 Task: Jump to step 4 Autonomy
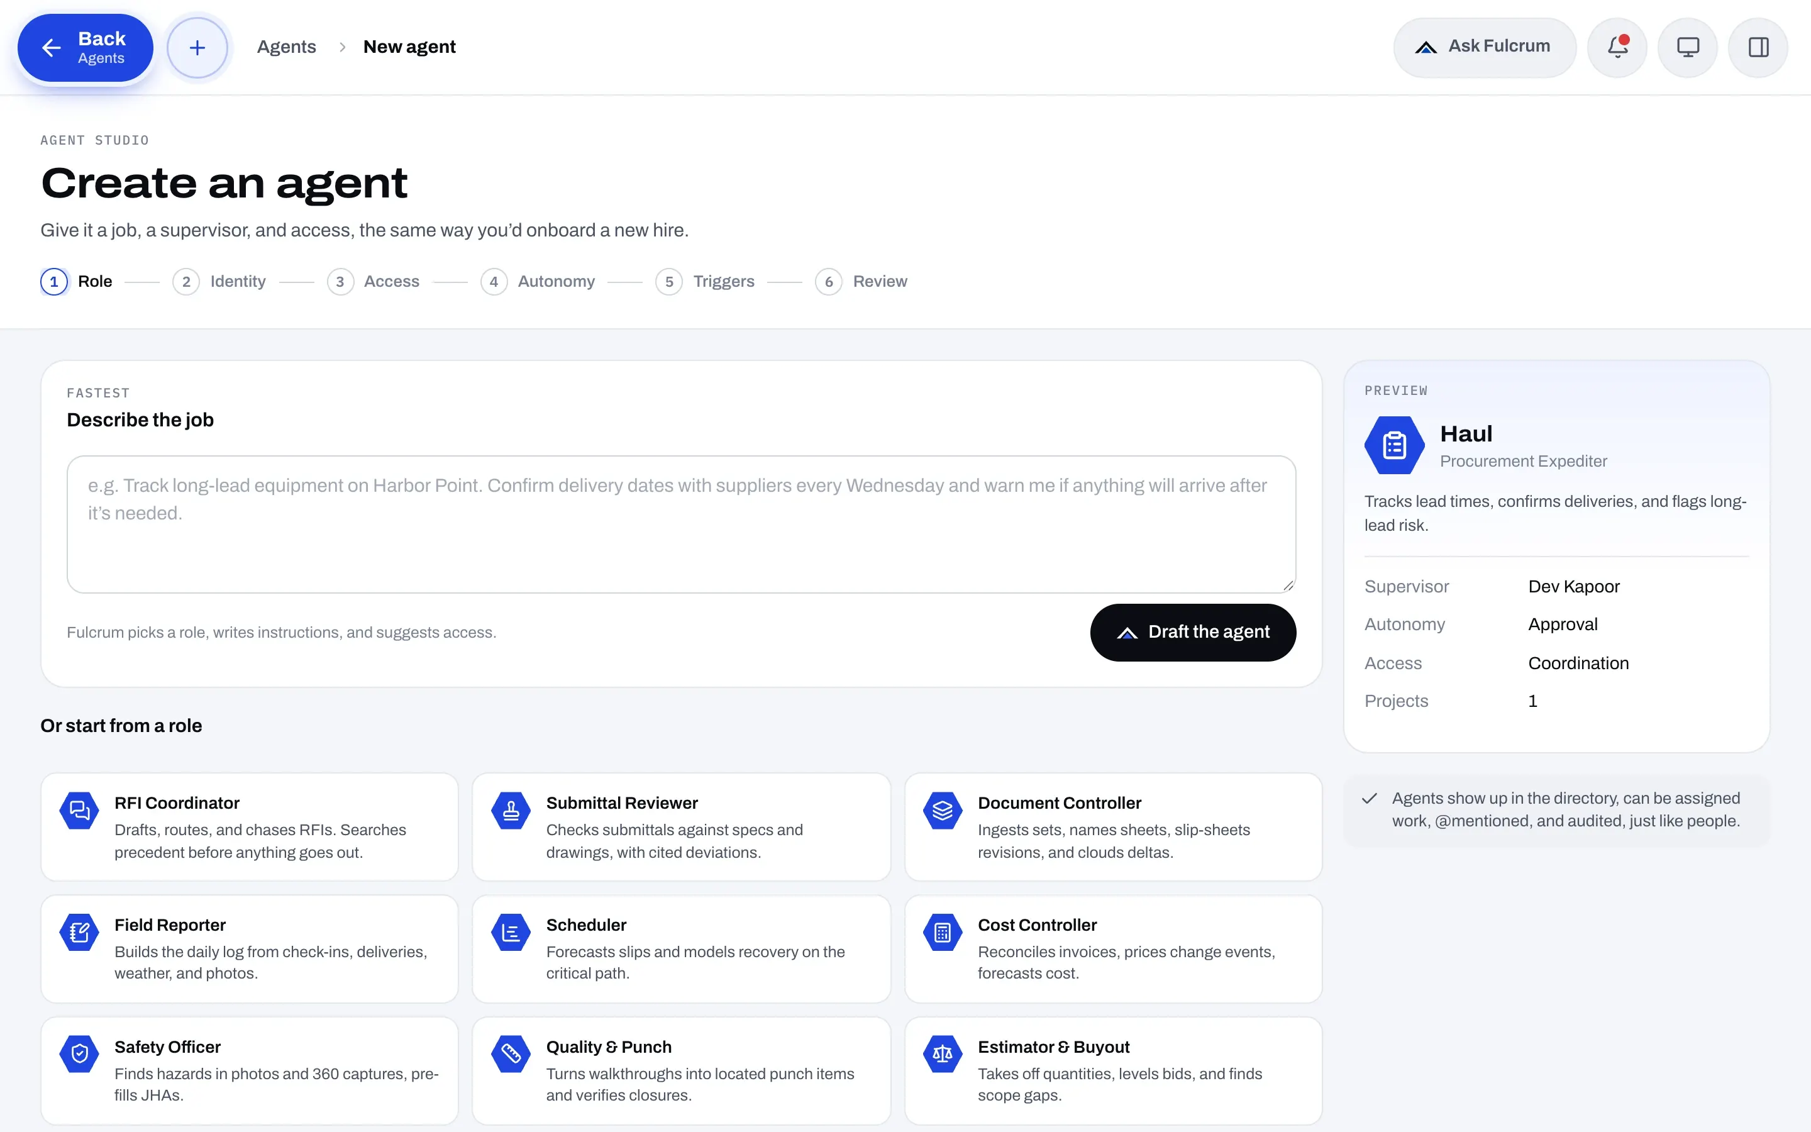[538, 282]
